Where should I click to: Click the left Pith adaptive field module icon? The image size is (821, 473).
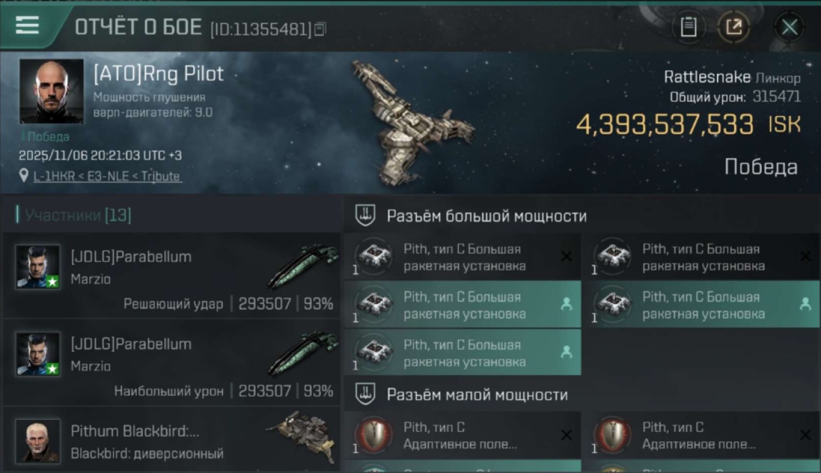373,435
